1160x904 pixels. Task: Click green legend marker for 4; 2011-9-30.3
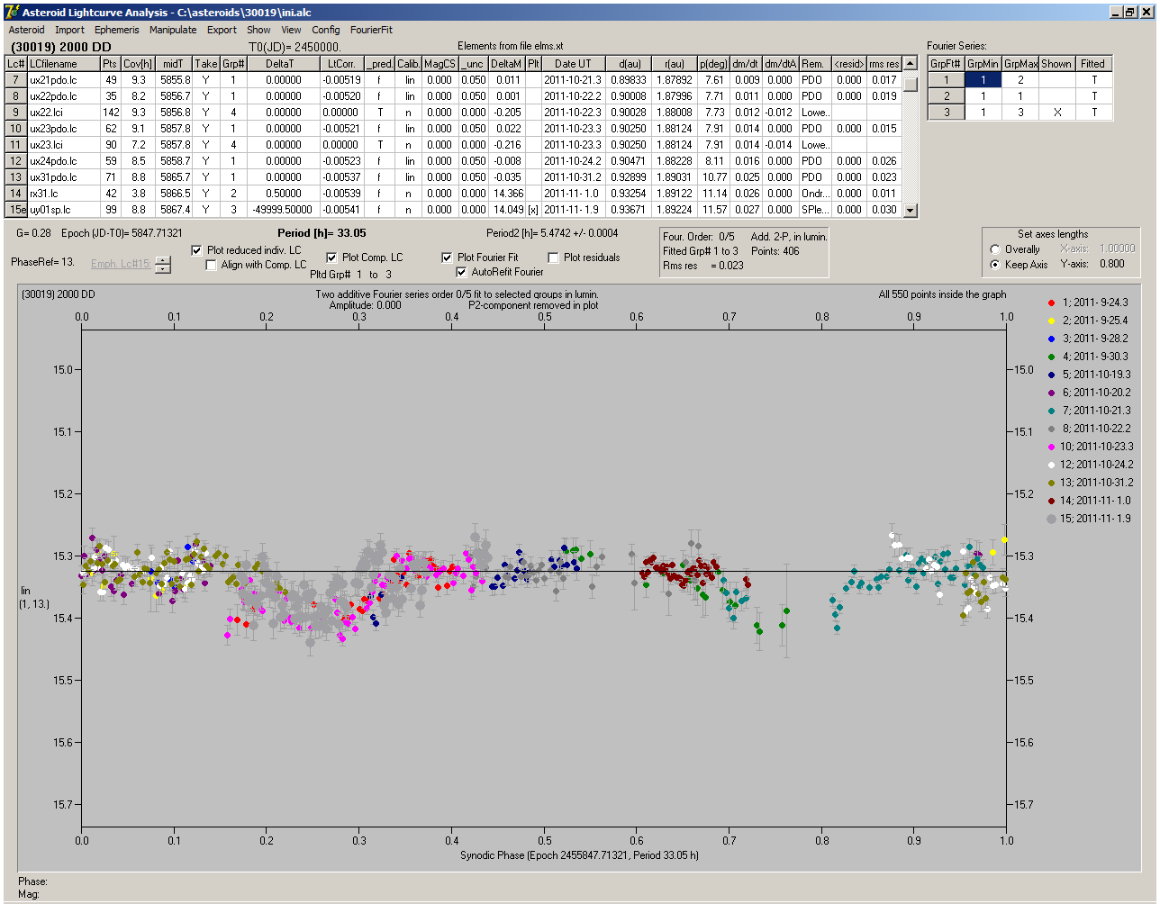pyautogui.click(x=1051, y=357)
